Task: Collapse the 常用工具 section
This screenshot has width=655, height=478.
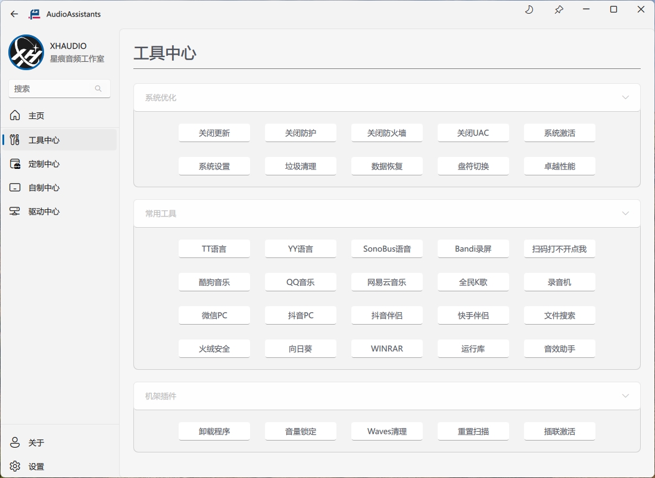Action: pyautogui.click(x=625, y=213)
